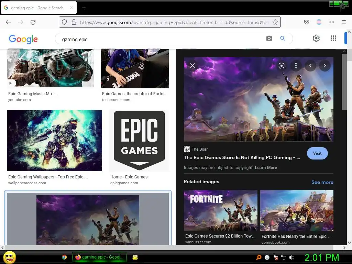This screenshot has width=352, height=264.
Task: Click the Visit button
Action: pos(317,153)
